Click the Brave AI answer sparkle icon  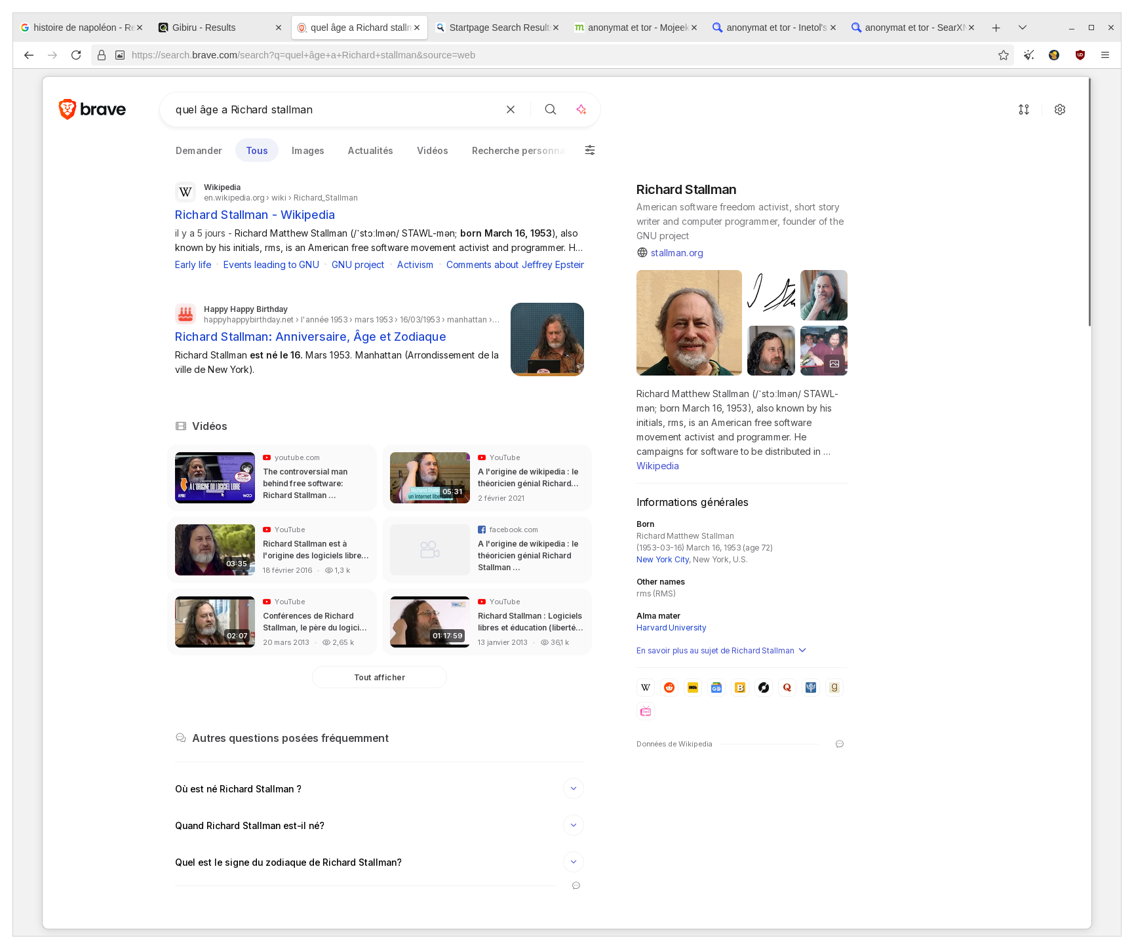(581, 109)
